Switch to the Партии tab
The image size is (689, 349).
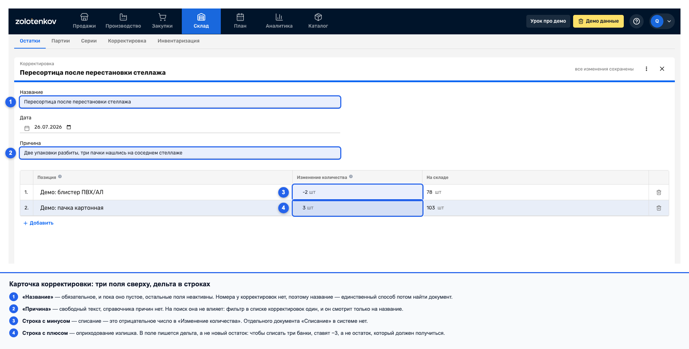(x=61, y=41)
